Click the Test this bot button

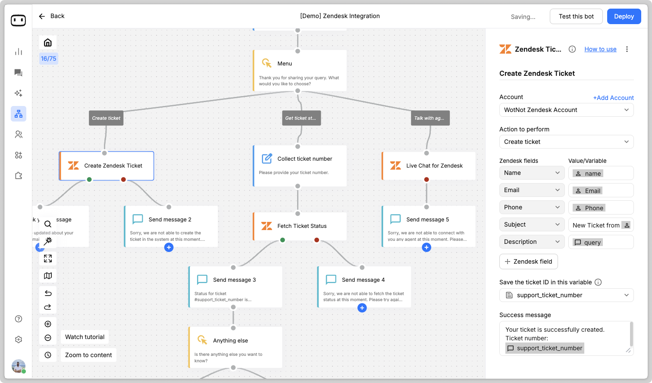pyautogui.click(x=576, y=16)
